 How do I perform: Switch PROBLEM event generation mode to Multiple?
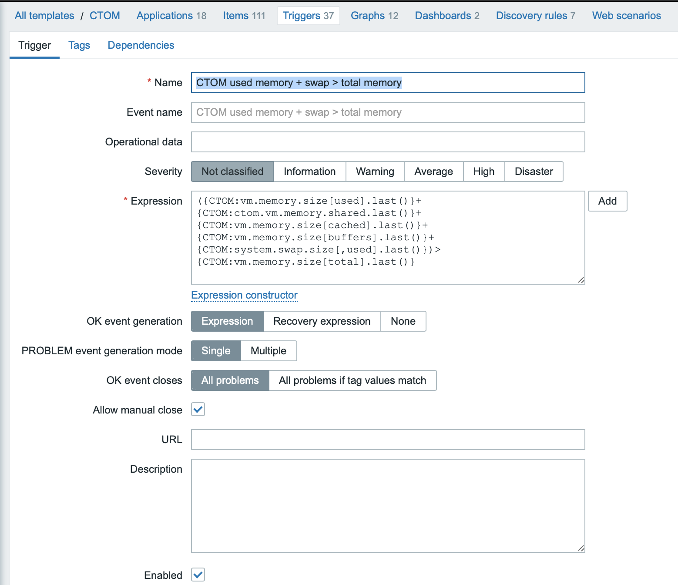click(268, 351)
